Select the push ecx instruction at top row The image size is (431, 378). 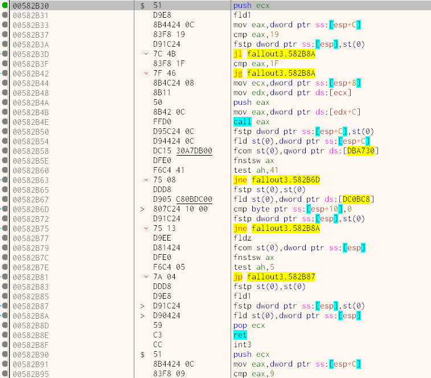point(251,6)
